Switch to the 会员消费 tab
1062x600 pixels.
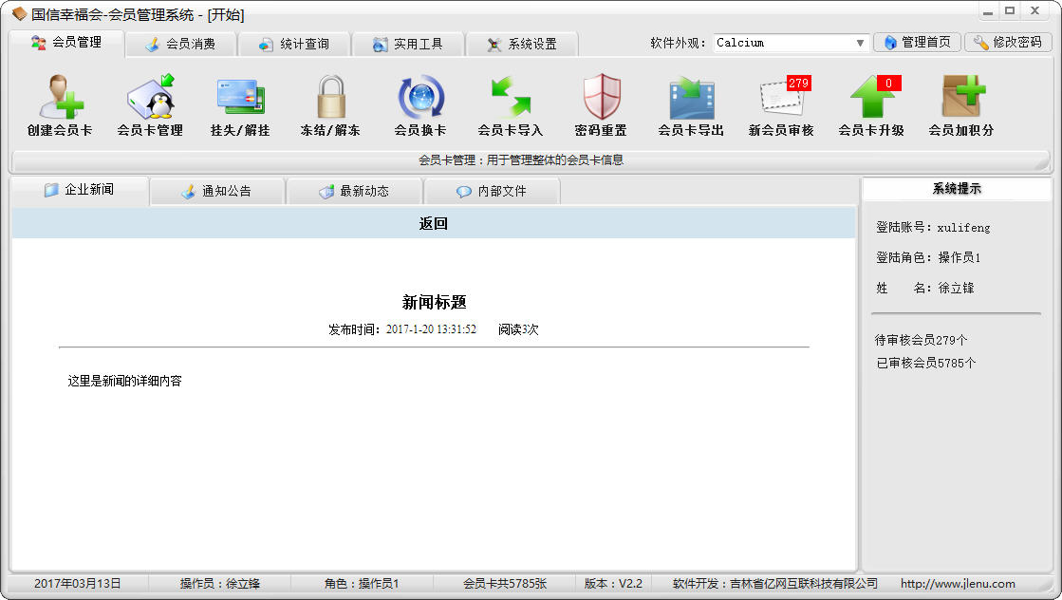tap(179, 44)
